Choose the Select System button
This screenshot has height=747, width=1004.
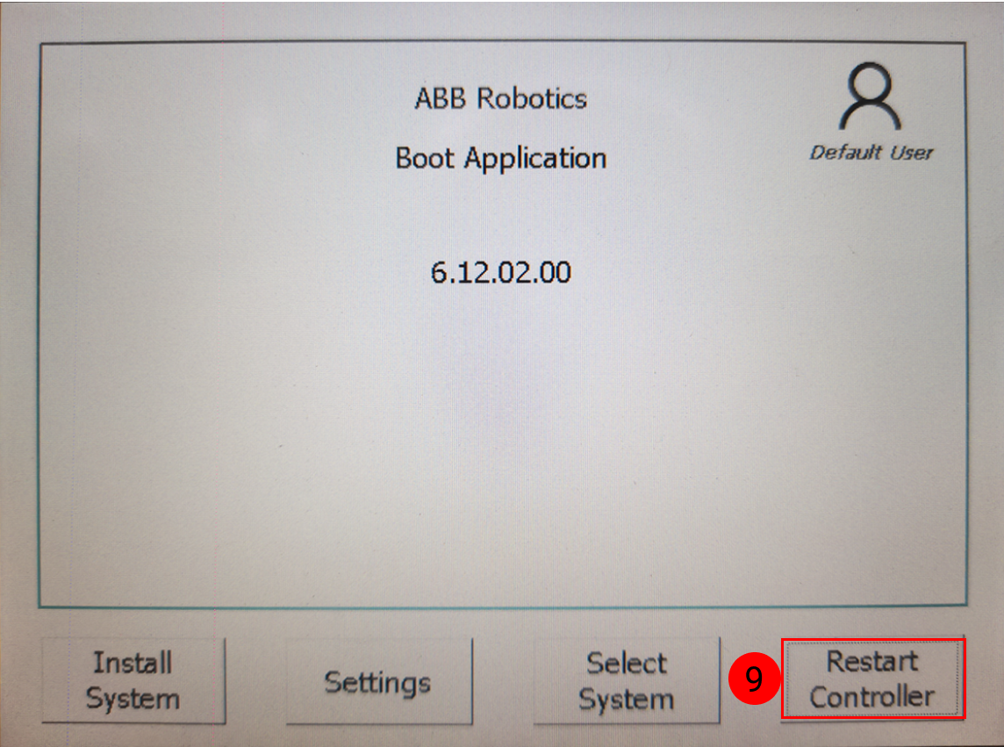pyautogui.click(x=627, y=680)
